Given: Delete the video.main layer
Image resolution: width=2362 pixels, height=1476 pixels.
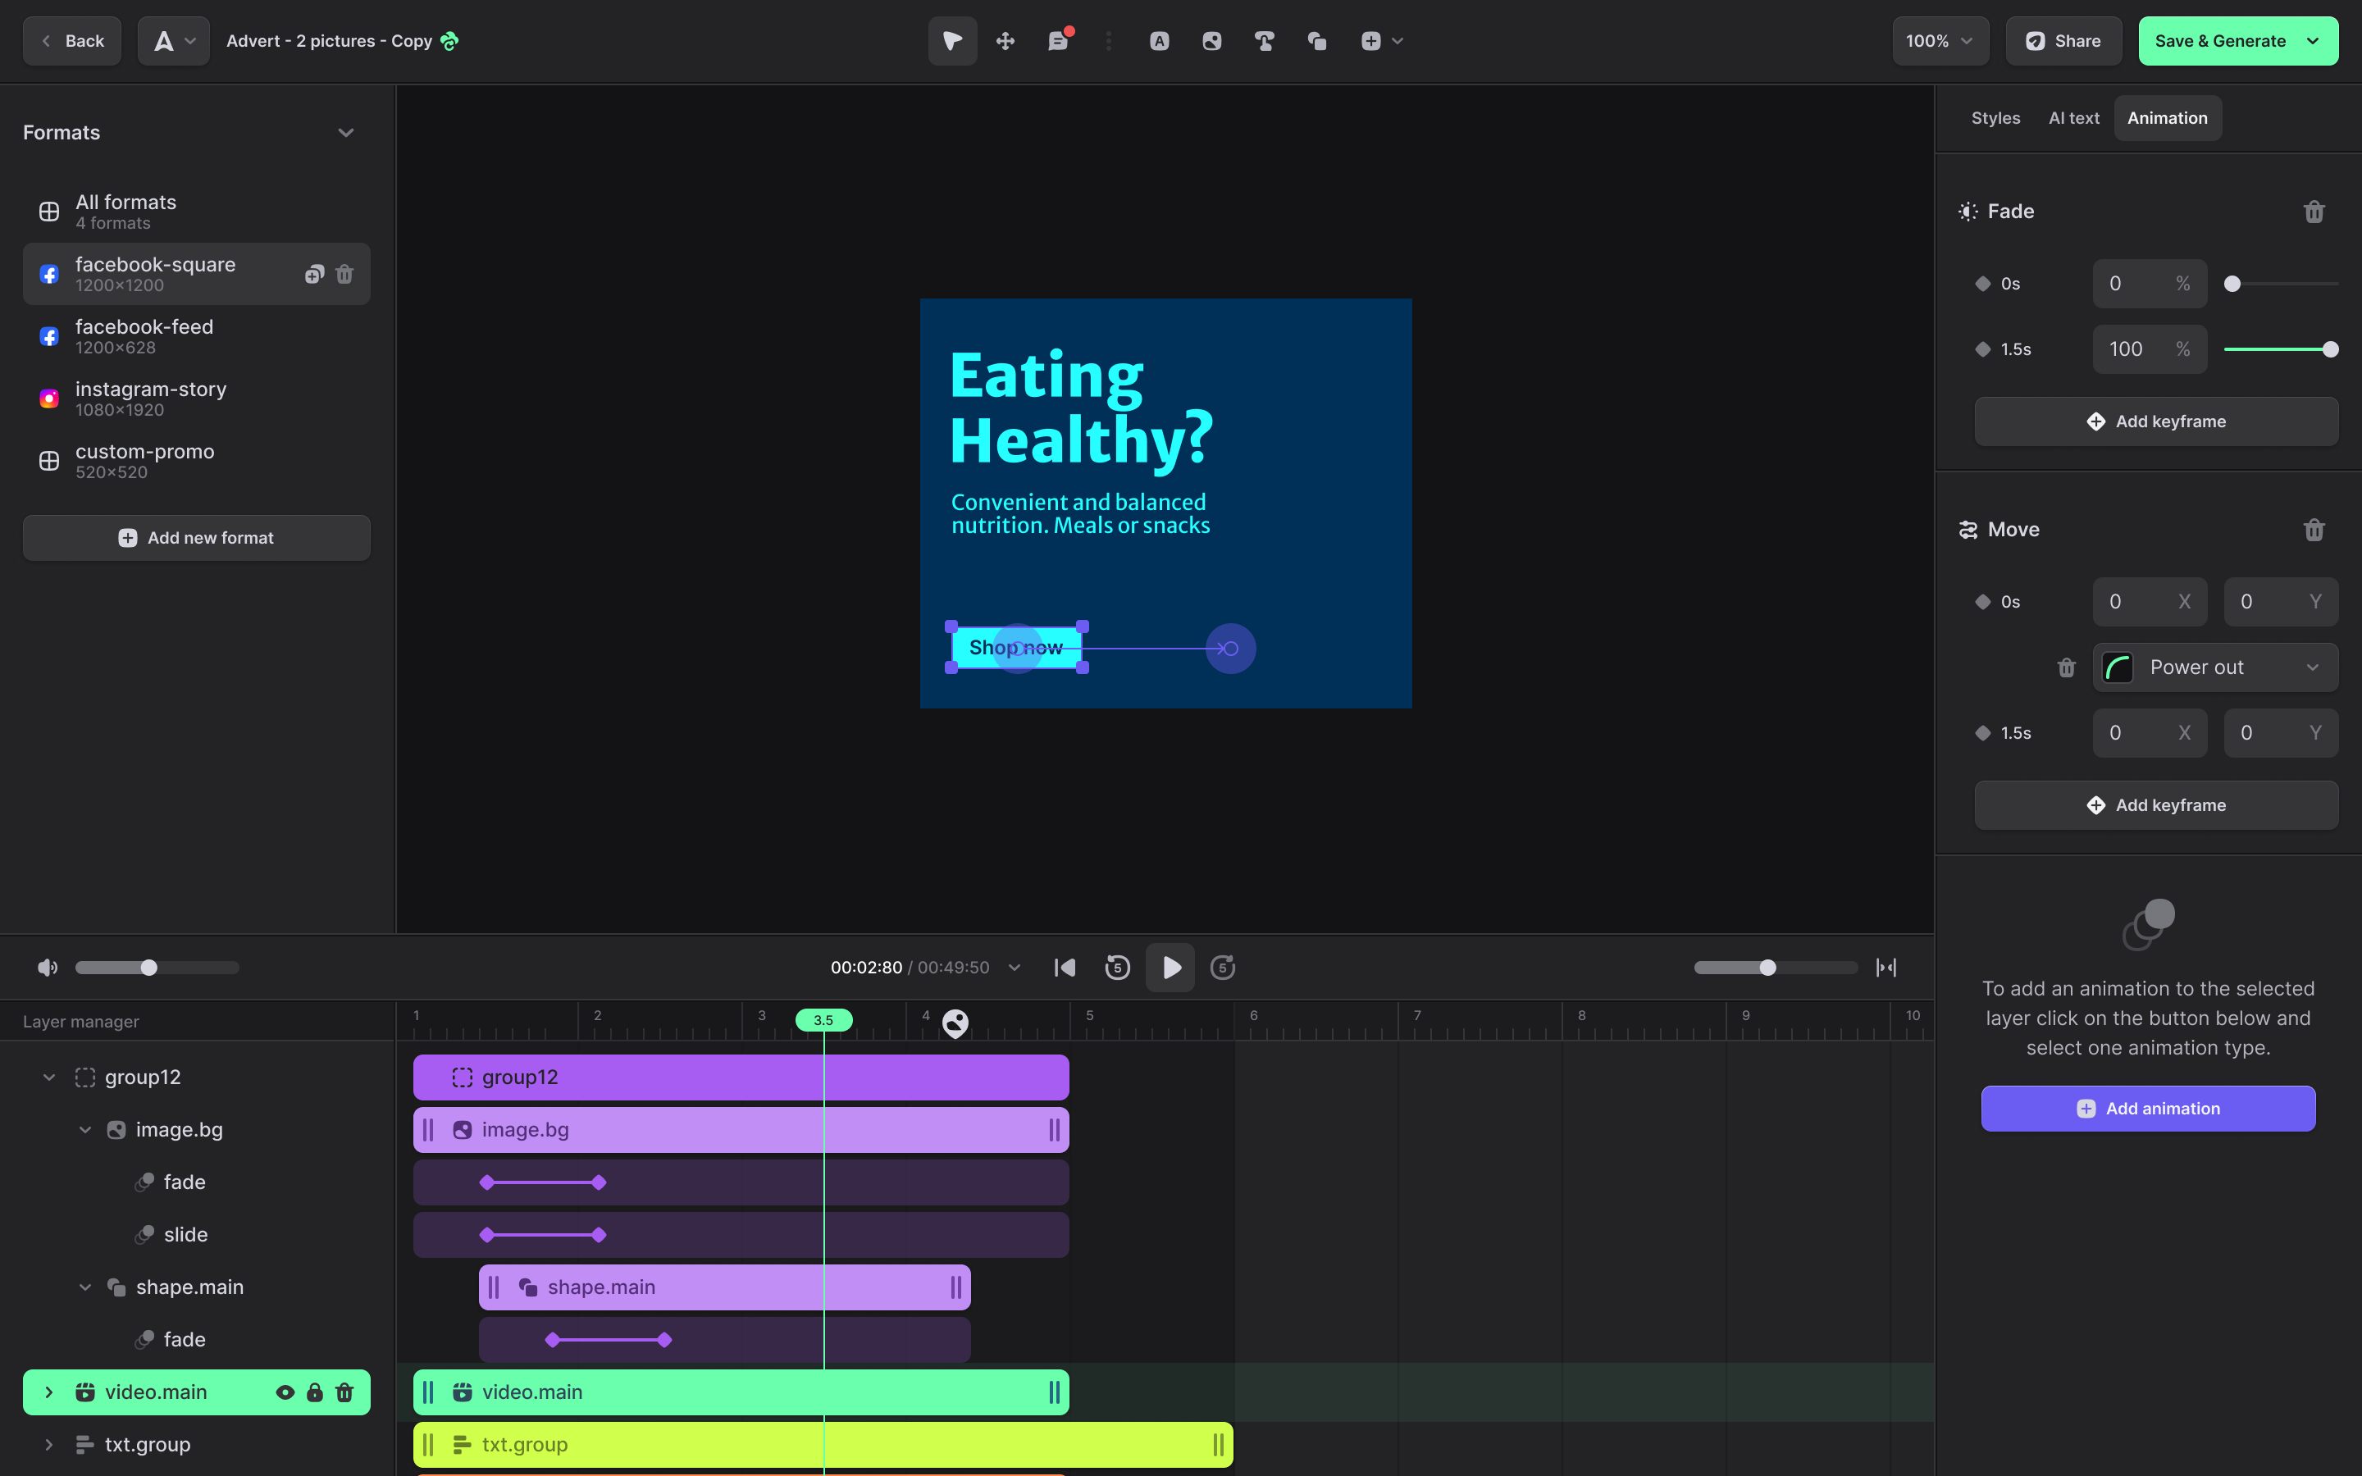Looking at the screenshot, I should click(x=344, y=1392).
